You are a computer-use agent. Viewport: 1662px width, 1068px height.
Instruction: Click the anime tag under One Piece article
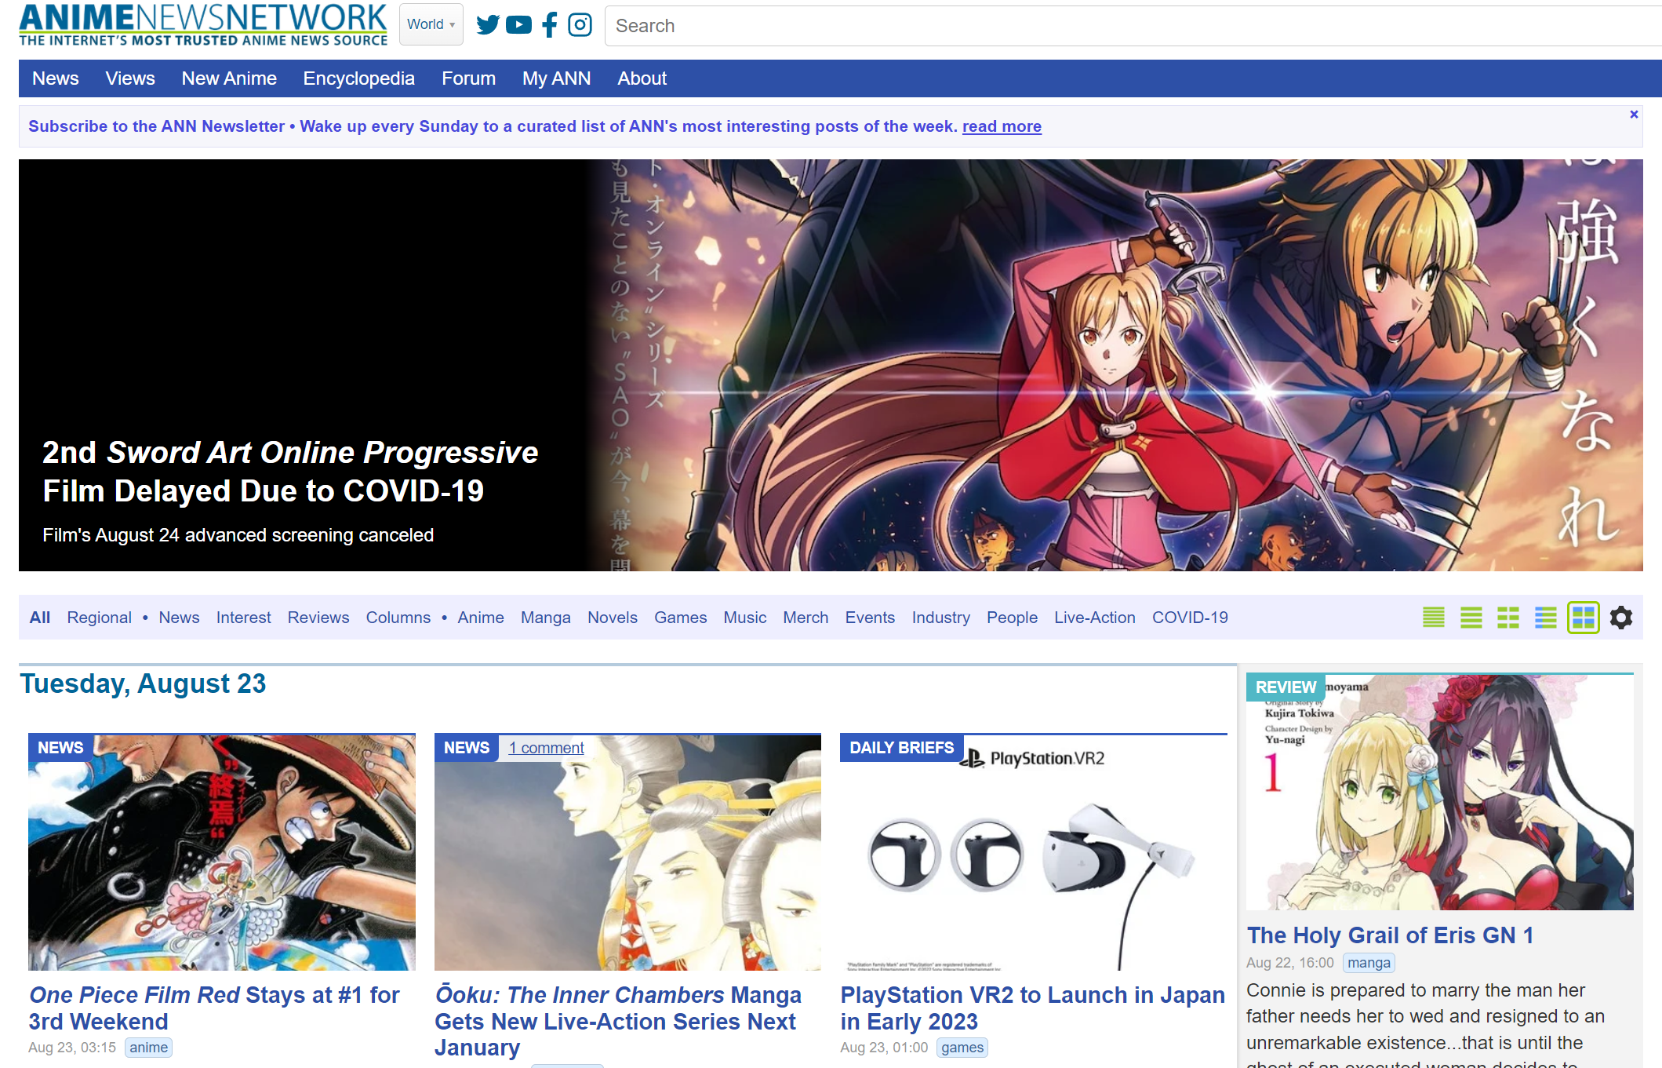point(148,1048)
